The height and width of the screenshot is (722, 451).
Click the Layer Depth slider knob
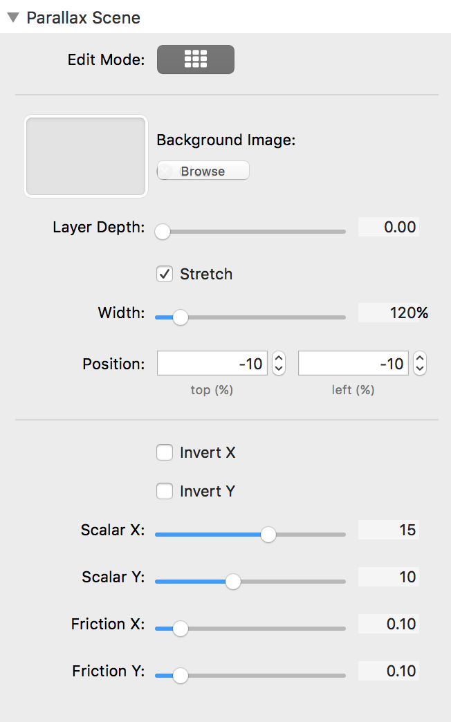163,232
